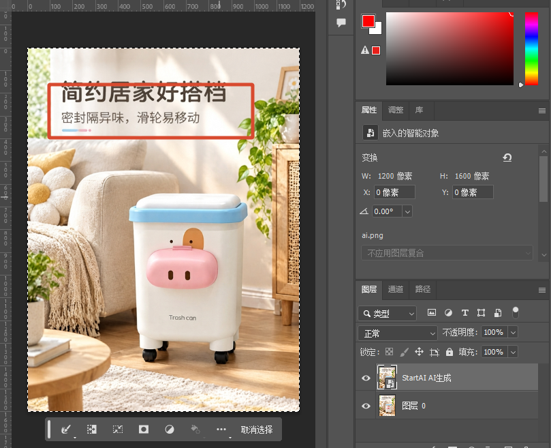This screenshot has width=551, height=448.
Task: Click the 填充 100% value field
Action: pyautogui.click(x=493, y=352)
